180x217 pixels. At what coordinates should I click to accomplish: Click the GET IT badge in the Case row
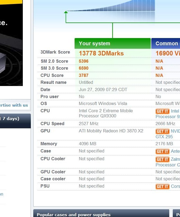tap(162, 151)
